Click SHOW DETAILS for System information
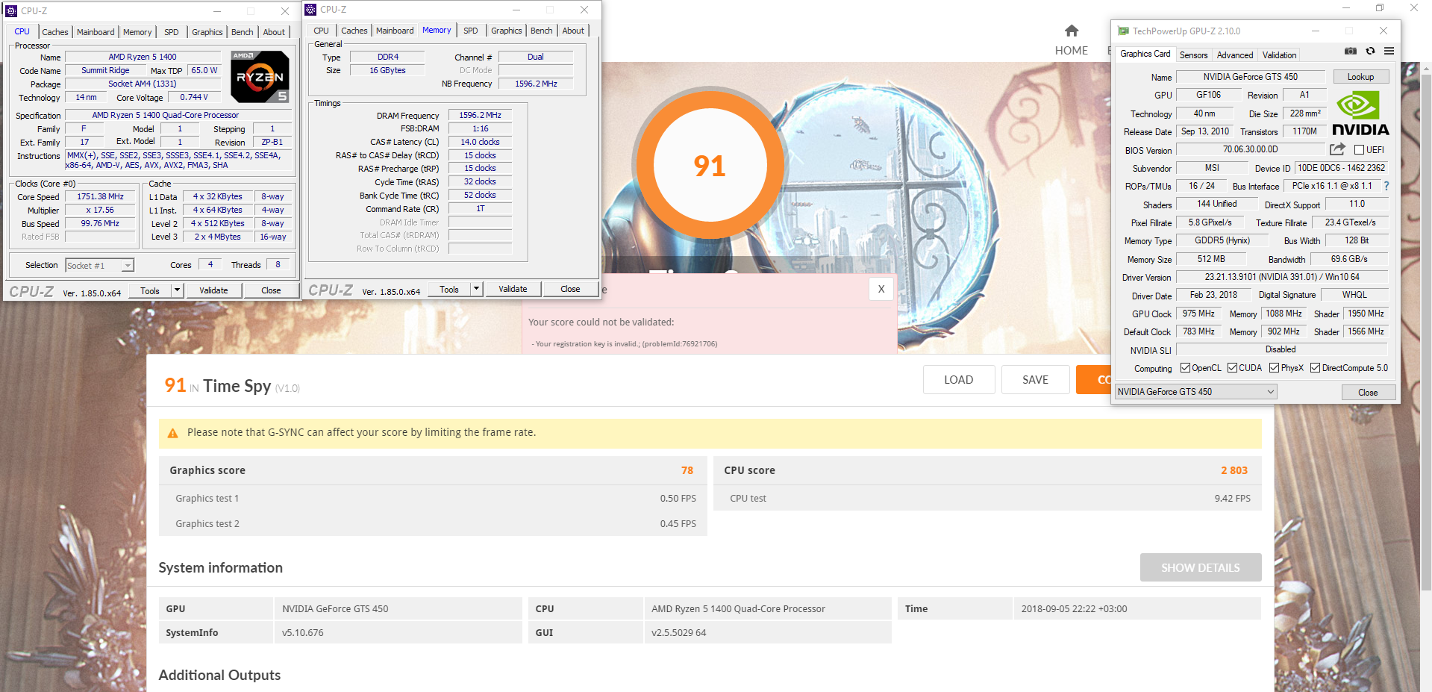The height and width of the screenshot is (692, 1432). click(1200, 568)
